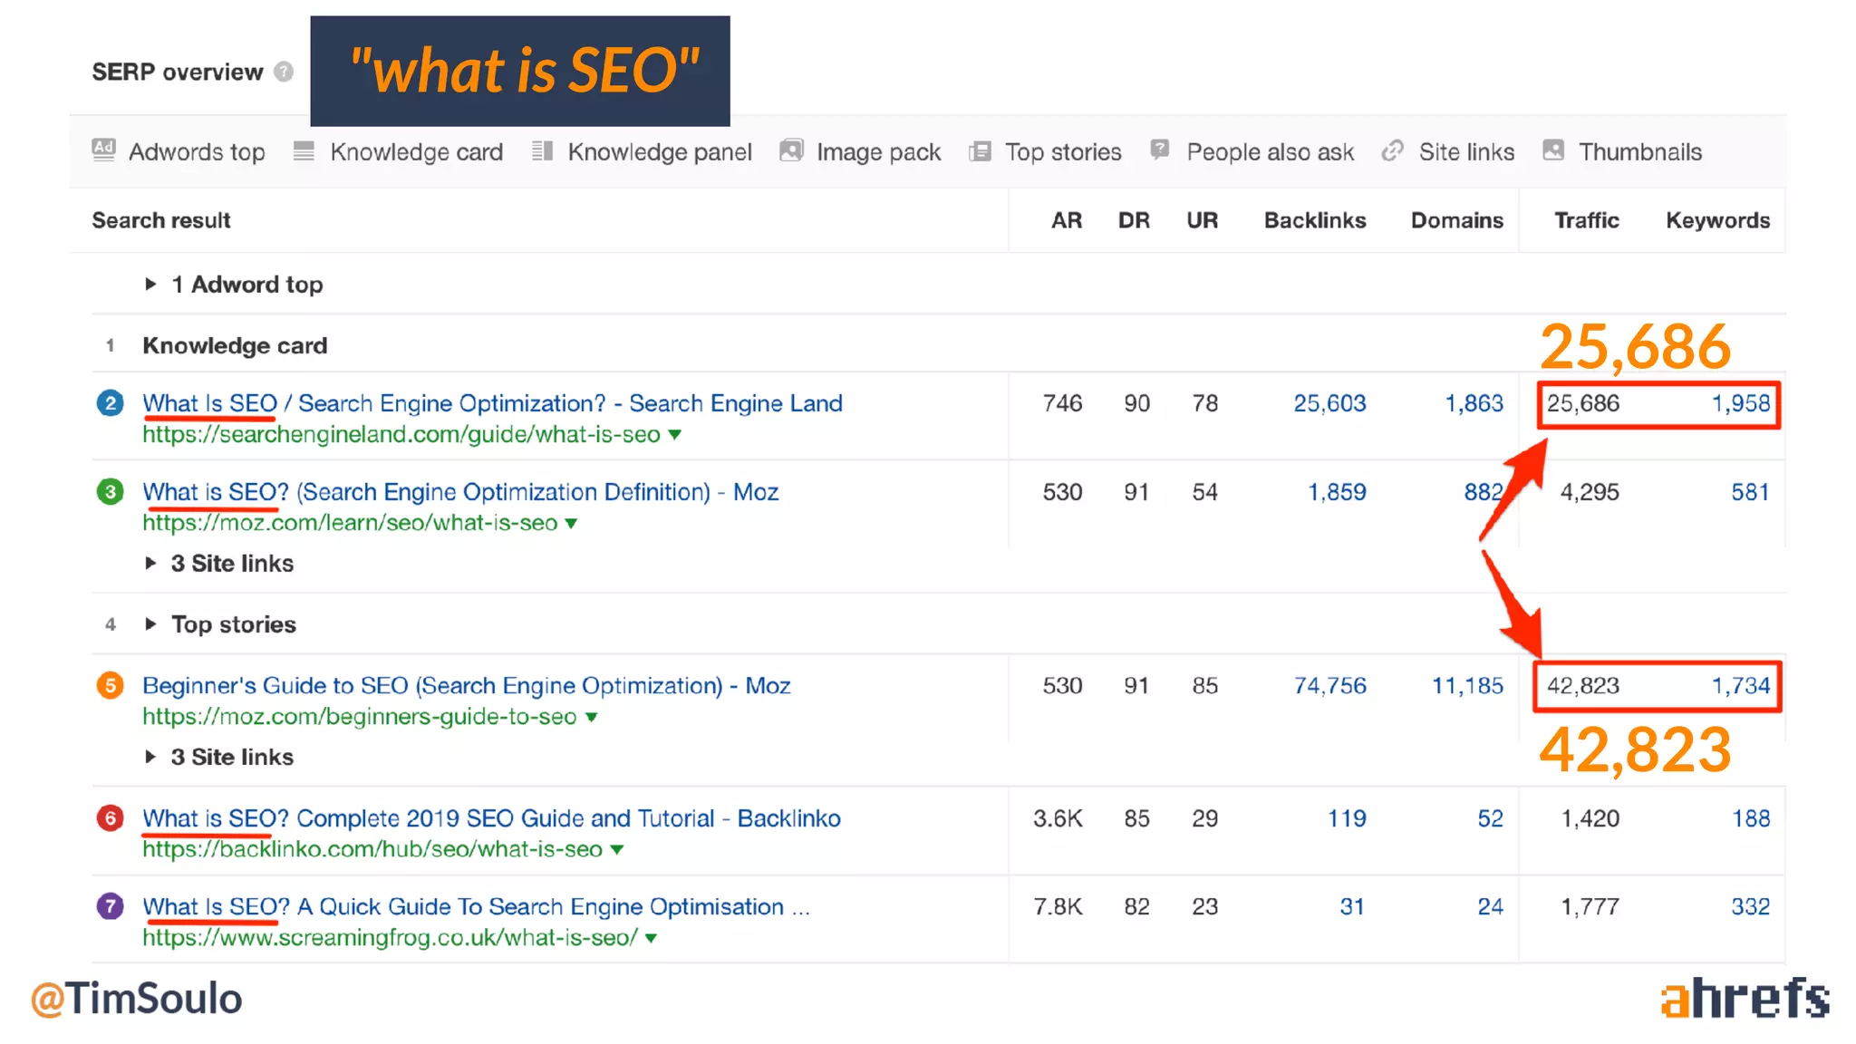Click the SERP overview heading

pyautogui.click(x=177, y=72)
